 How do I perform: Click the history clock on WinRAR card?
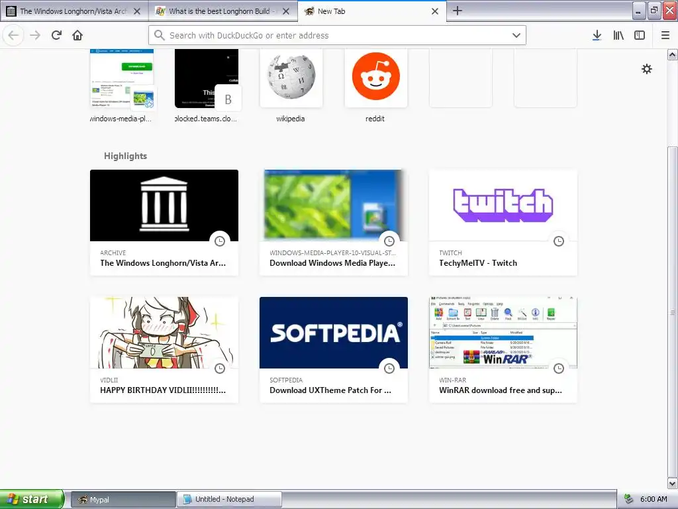(x=559, y=368)
